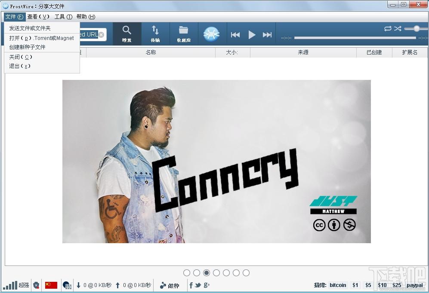Screen dimensions: 429x293
Task: Donate with the bitcoin button
Action: [x=338, y=285]
